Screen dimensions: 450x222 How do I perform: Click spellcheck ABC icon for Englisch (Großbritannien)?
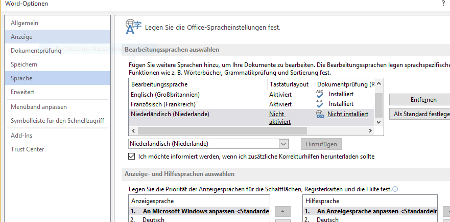pos(320,94)
